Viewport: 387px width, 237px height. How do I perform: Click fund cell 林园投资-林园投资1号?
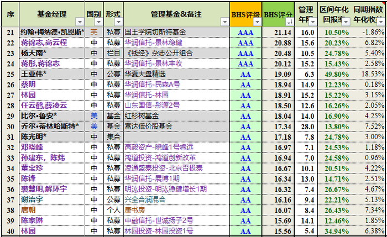tap(176, 231)
